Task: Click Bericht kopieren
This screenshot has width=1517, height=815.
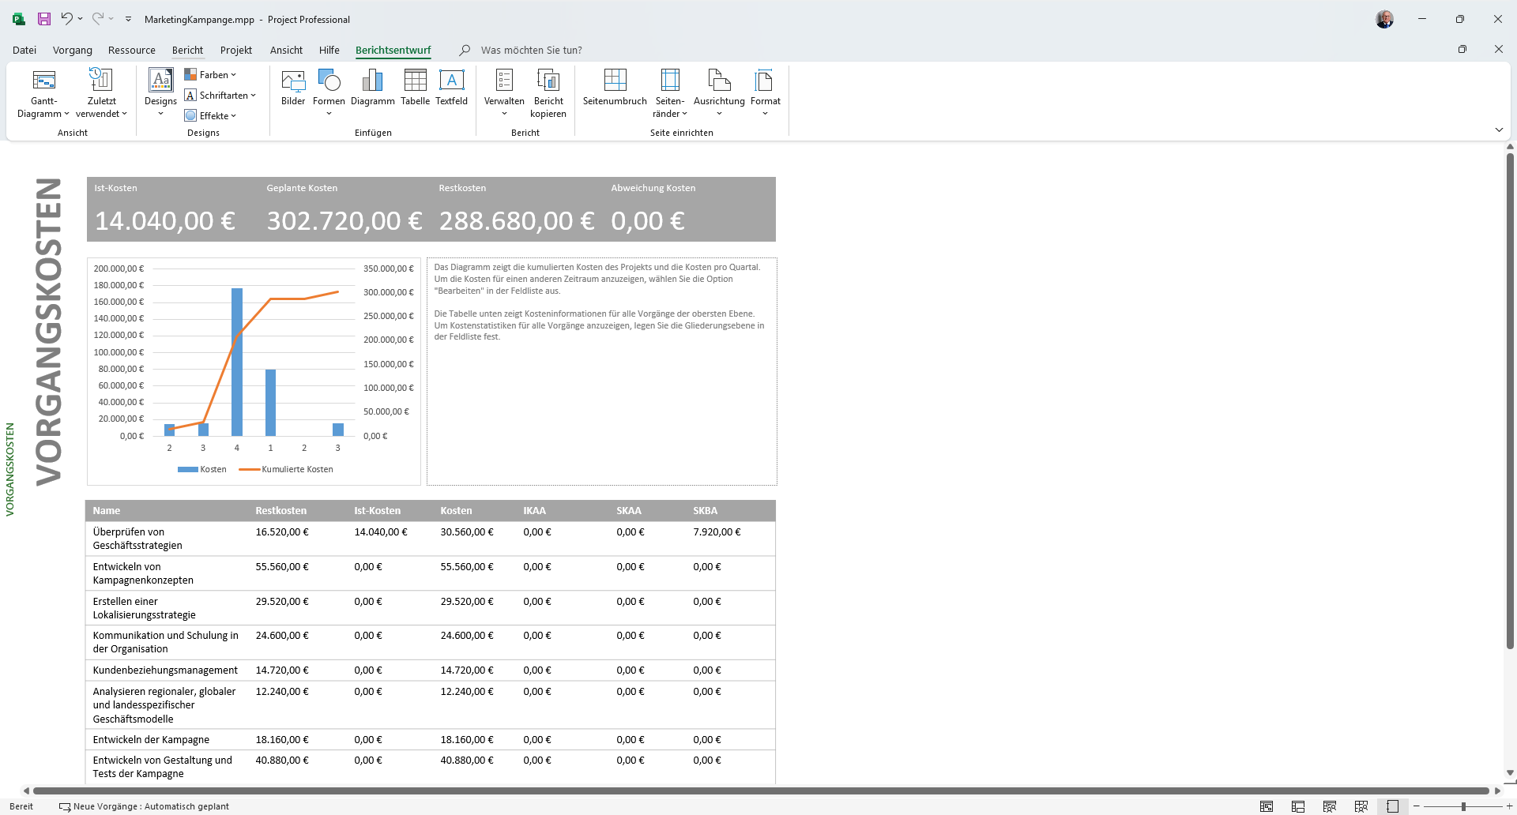Action: coord(548,93)
